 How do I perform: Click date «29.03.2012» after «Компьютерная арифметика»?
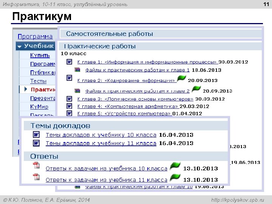(x=194, y=106)
